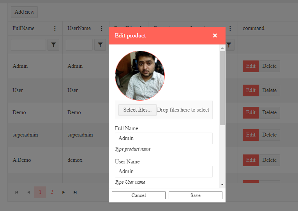Delete the Admin row
The image size is (298, 211).
click(x=269, y=66)
